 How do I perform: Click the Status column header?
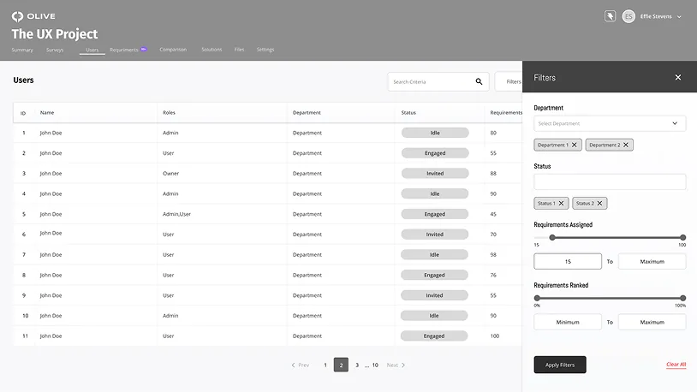click(x=408, y=113)
